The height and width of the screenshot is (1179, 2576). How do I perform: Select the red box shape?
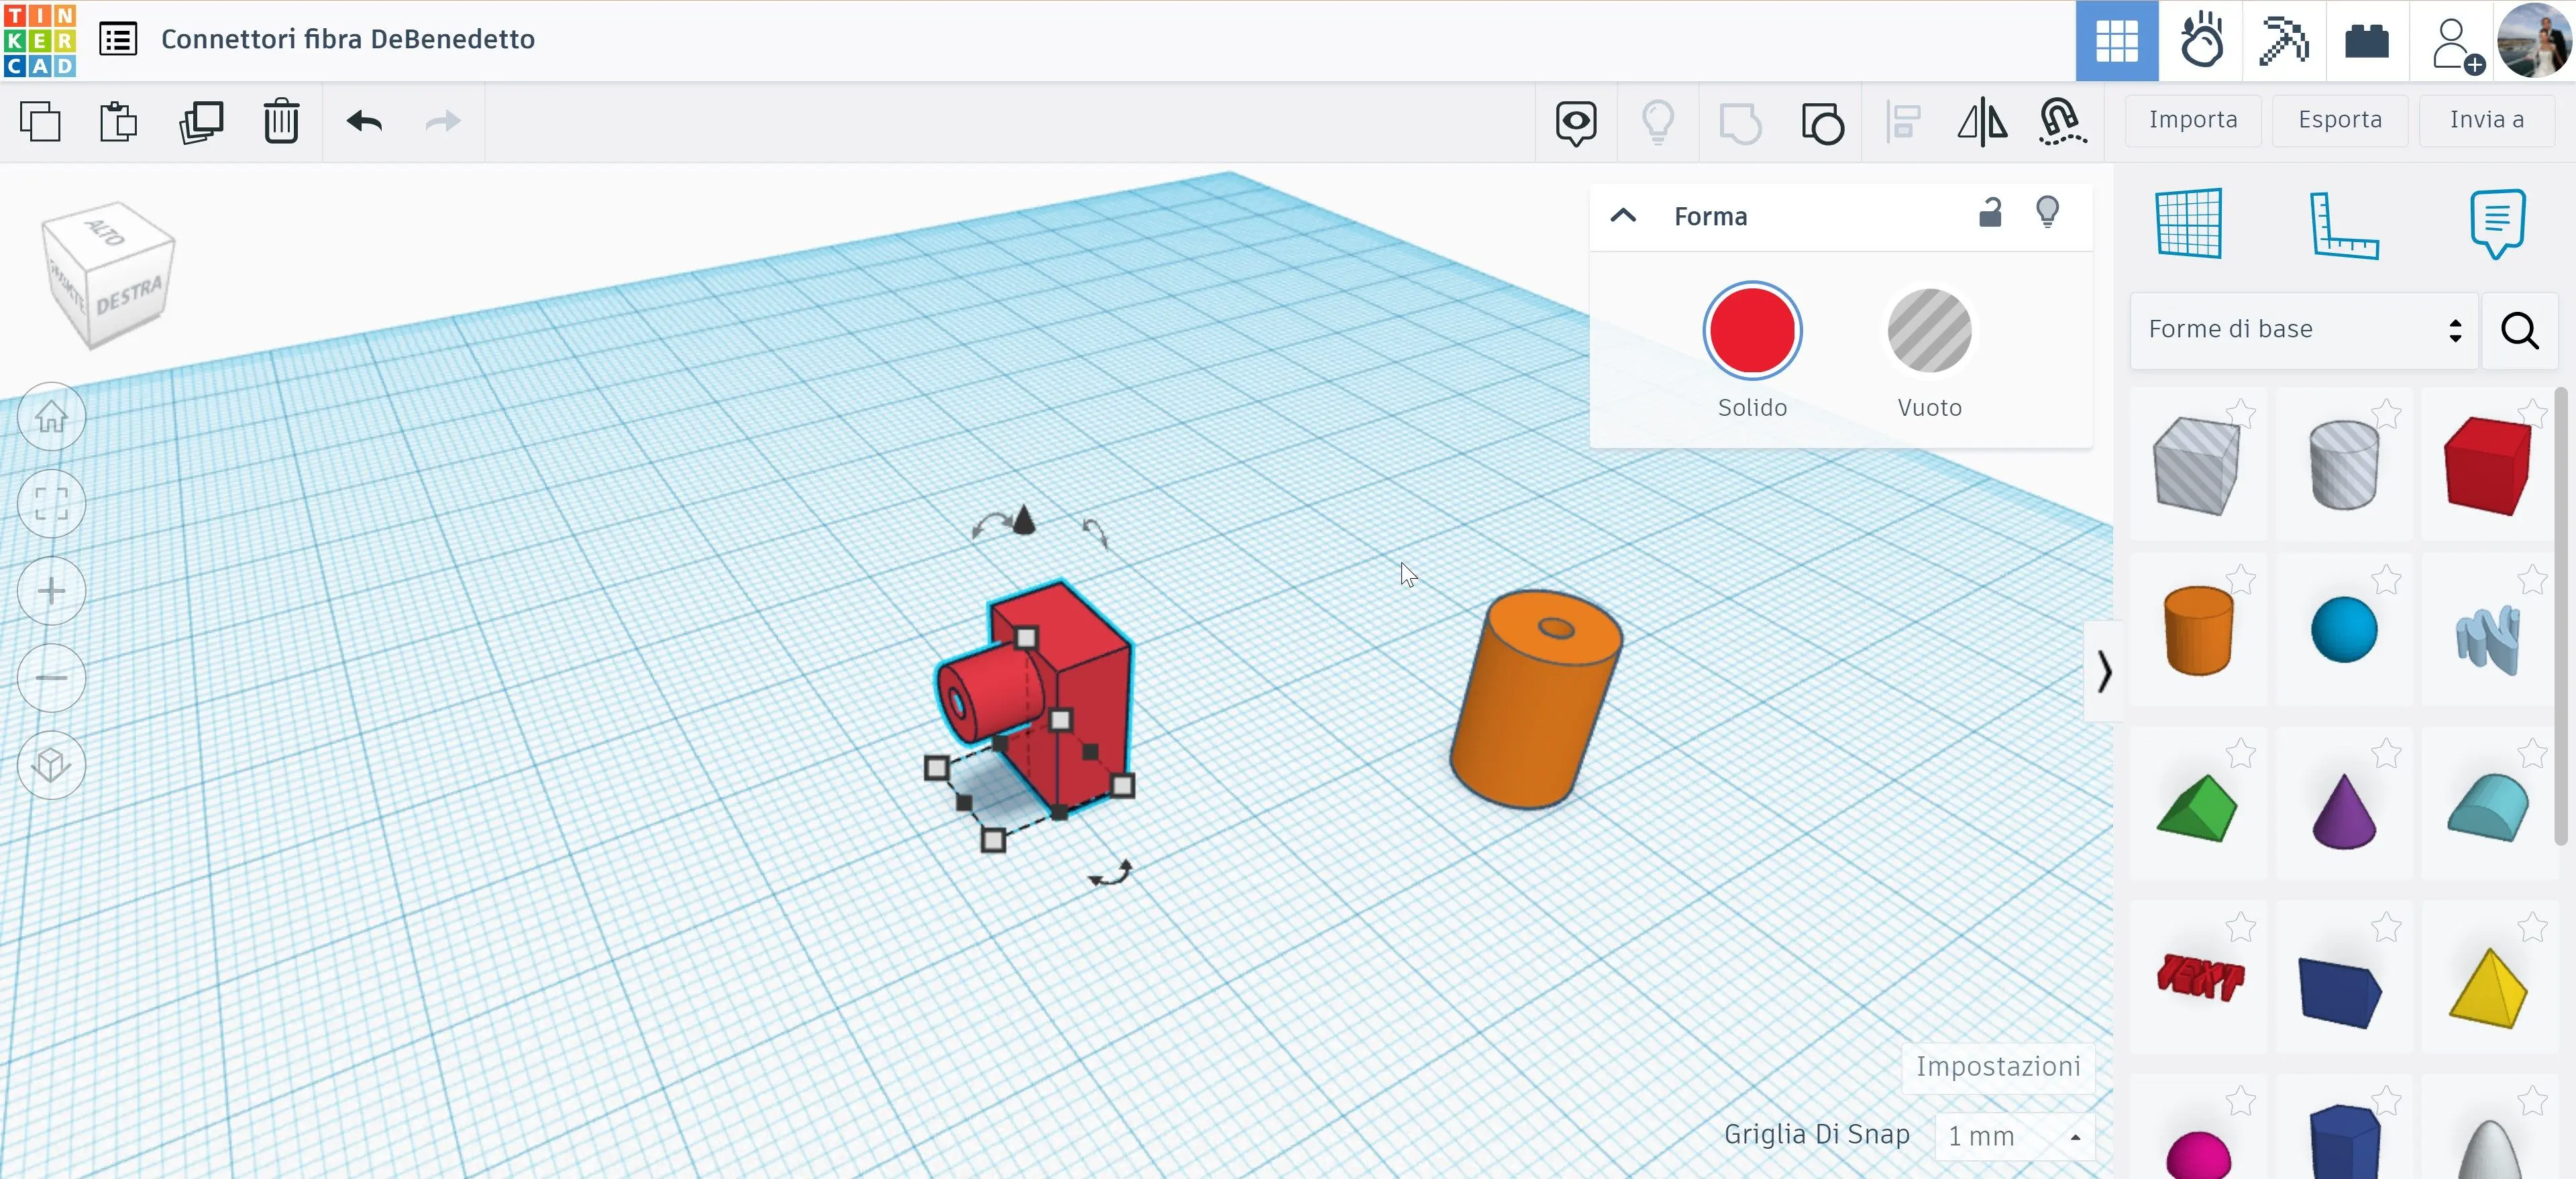click(x=2487, y=466)
